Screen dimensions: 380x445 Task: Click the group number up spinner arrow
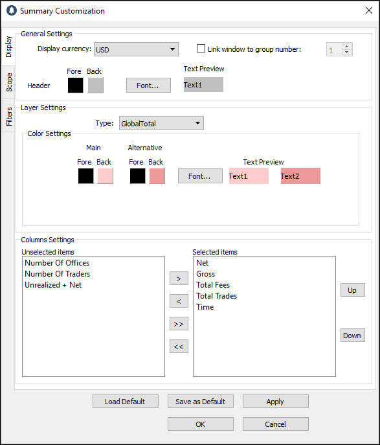346,46
